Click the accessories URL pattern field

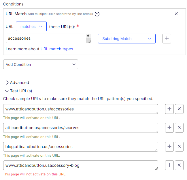pyautogui.click(x=45, y=38)
